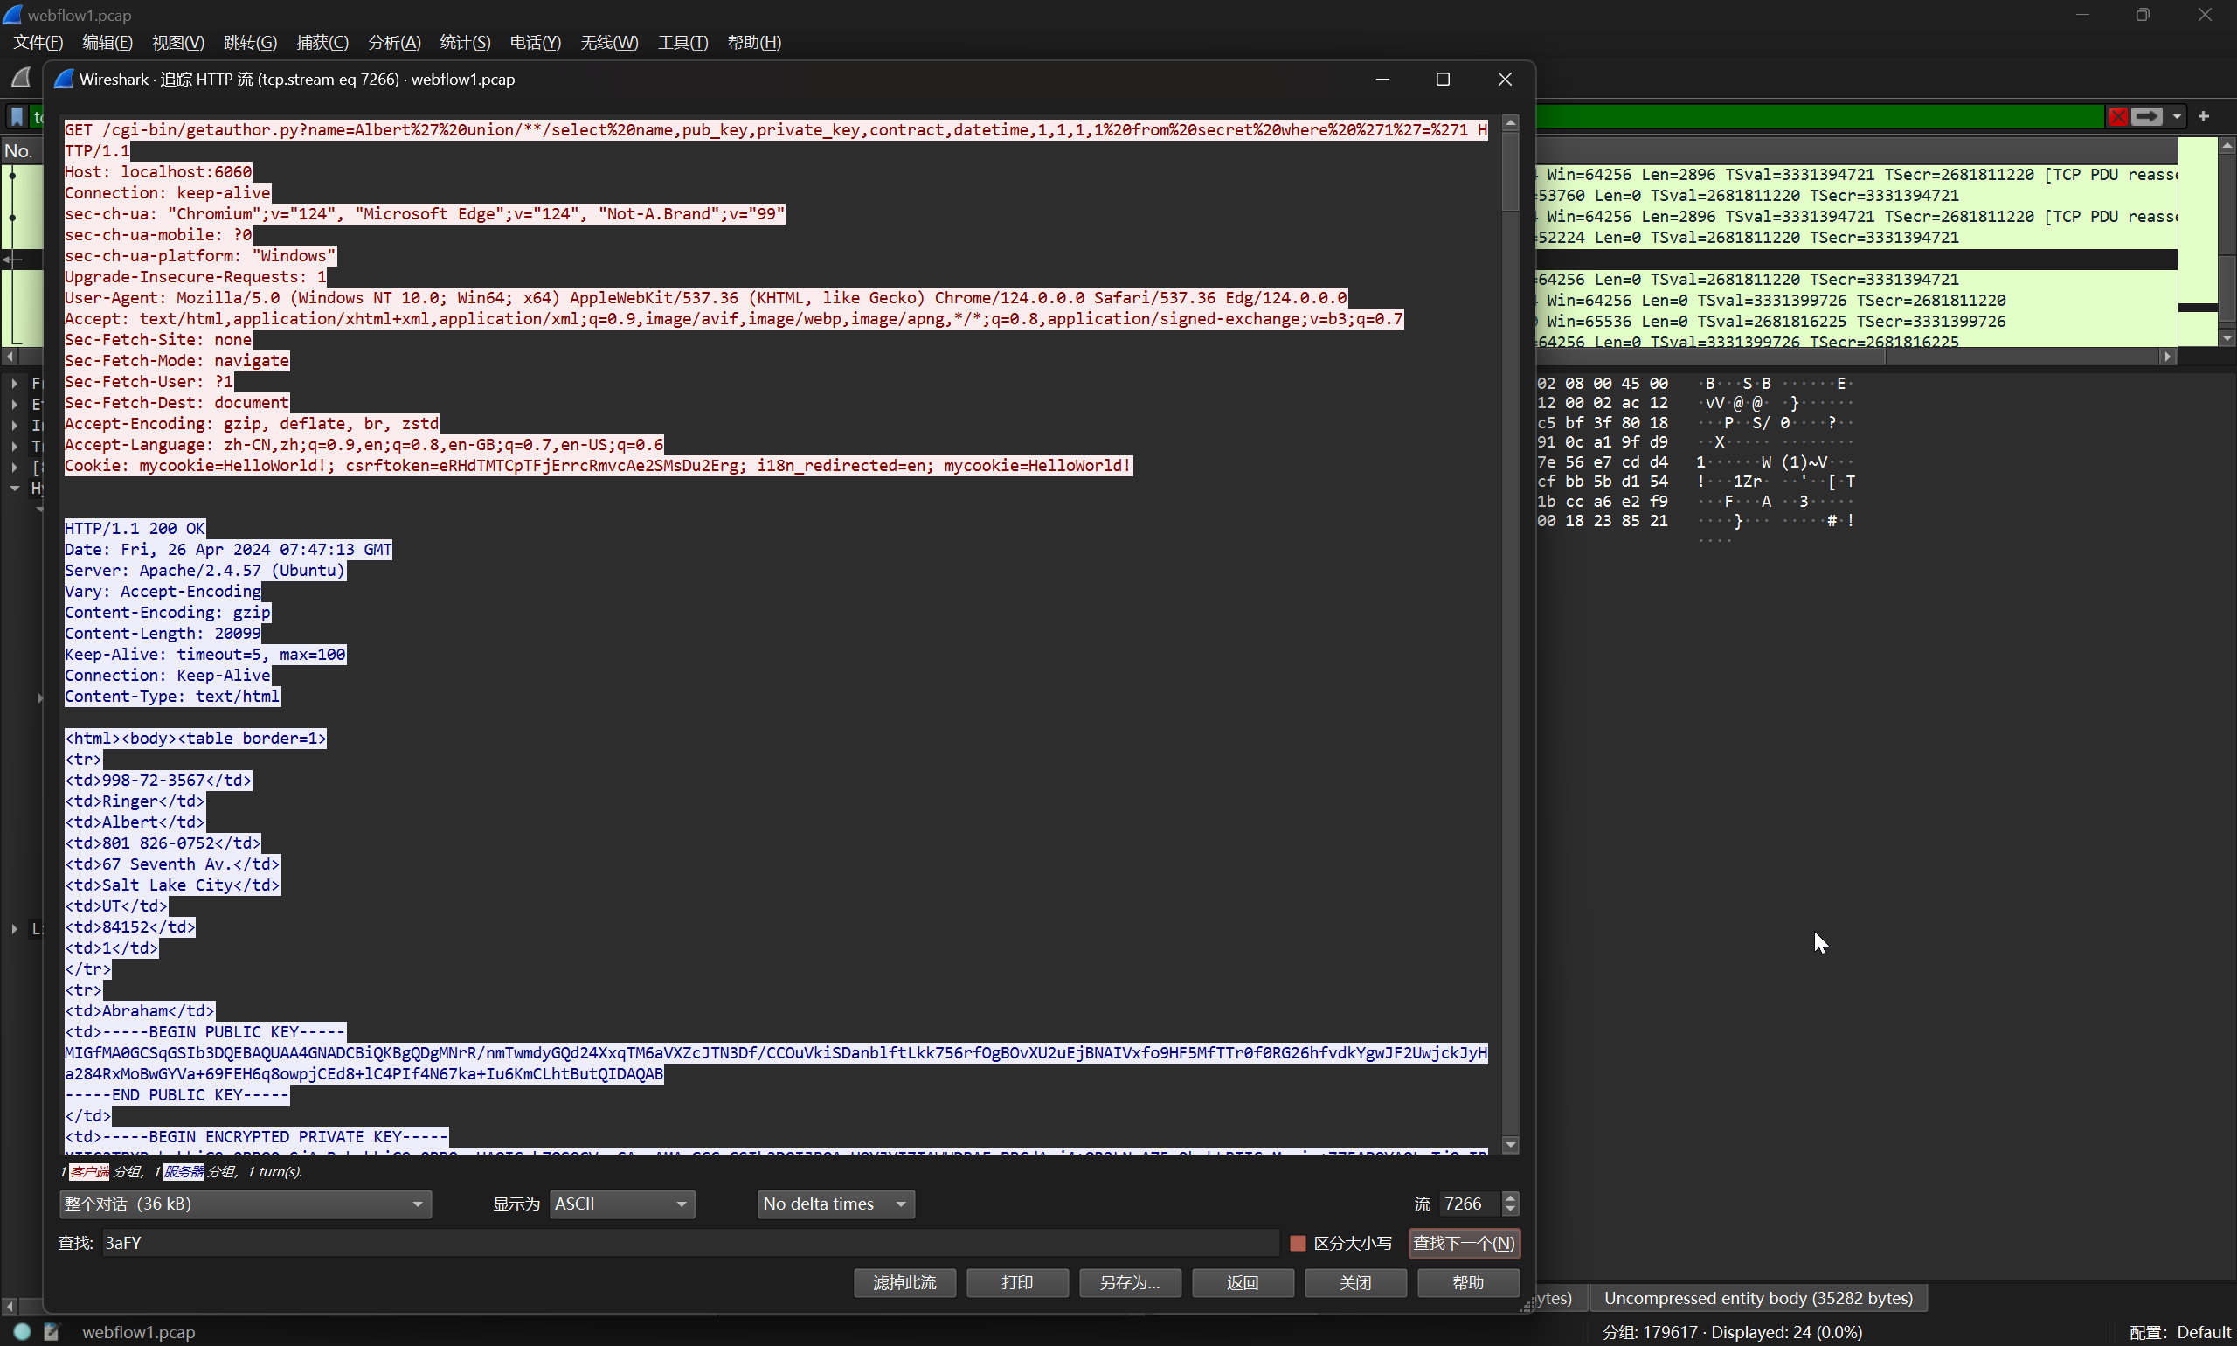Open the 整个对话 (36 kB) conversation dropdown

pos(245,1204)
